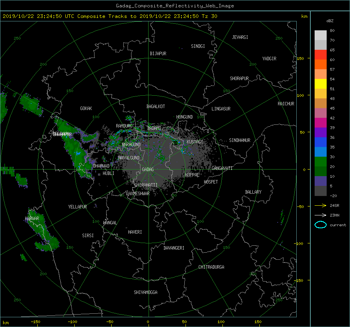Select the light gray 70 dBZ swatch
350x327 pixels.
click(x=320, y=35)
